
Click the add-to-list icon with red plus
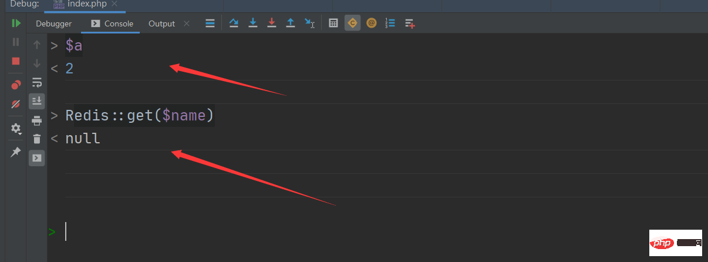point(410,23)
